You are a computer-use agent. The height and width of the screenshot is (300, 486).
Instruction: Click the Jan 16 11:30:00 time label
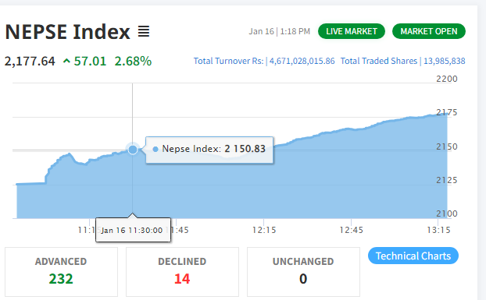133,230
